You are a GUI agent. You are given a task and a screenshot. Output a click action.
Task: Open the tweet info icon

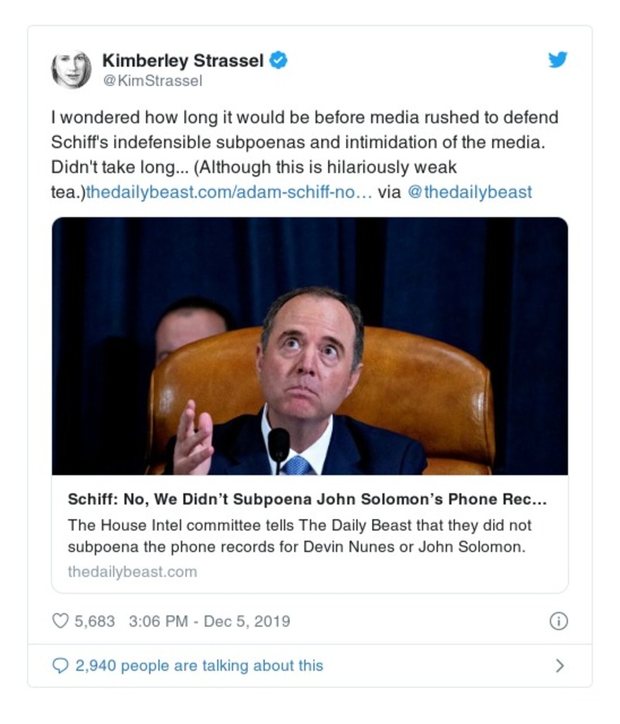pyautogui.click(x=558, y=621)
